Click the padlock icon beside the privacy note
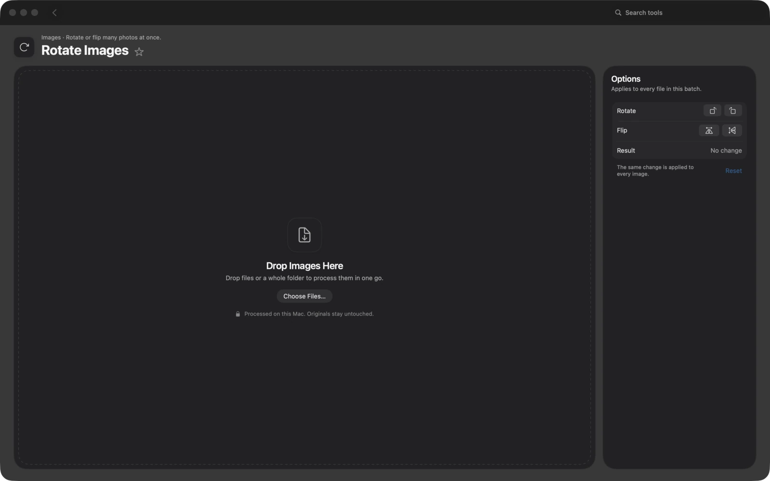Image resolution: width=770 pixels, height=481 pixels. pos(238,314)
